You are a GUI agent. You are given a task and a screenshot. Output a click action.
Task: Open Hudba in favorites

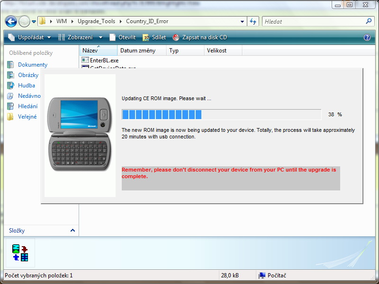(x=27, y=86)
